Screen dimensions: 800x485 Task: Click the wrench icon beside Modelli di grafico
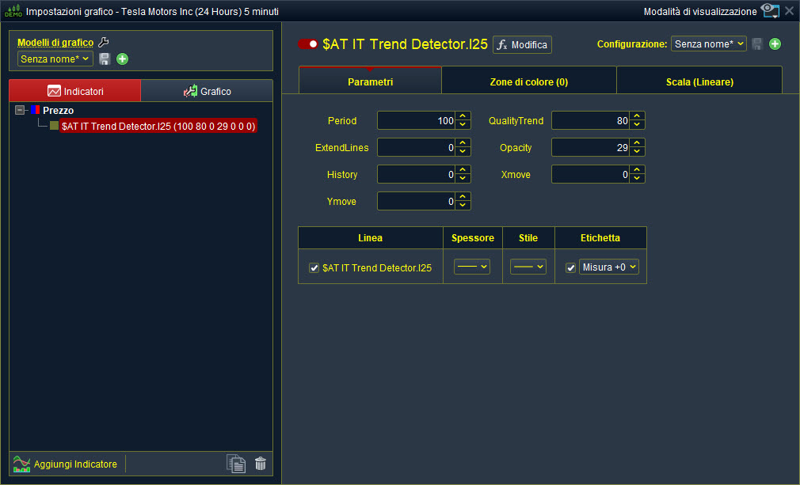103,43
